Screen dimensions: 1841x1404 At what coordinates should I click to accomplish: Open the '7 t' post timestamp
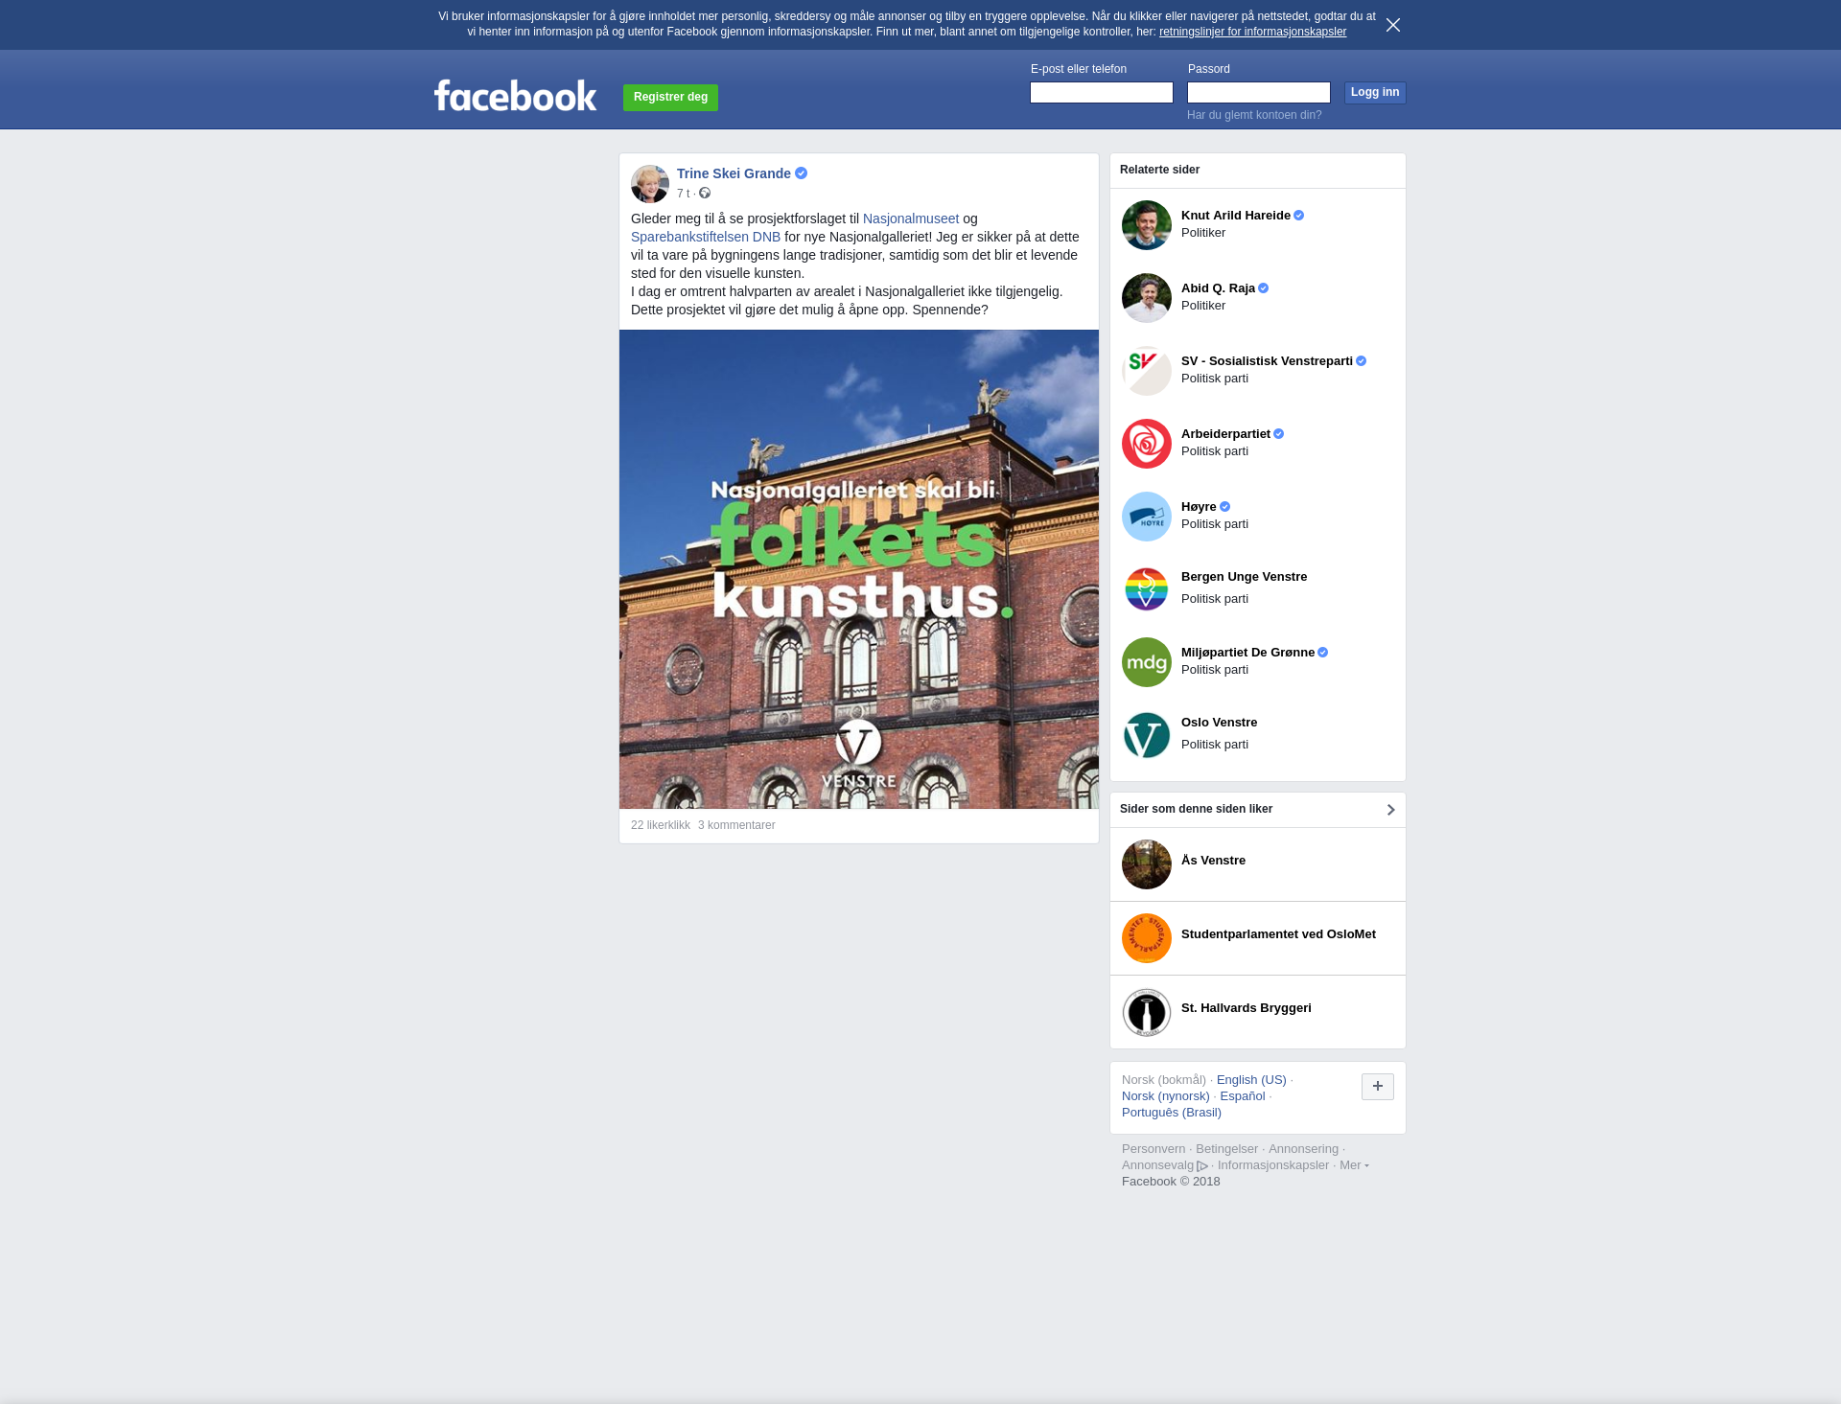point(683,194)
